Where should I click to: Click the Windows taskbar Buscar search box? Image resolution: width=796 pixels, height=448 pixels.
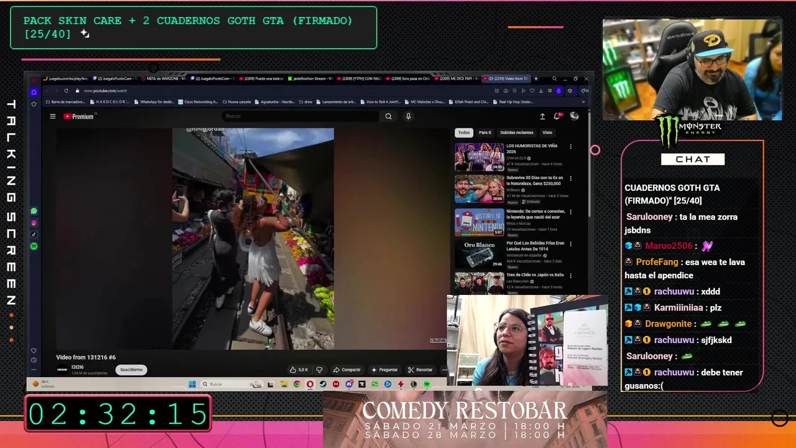coord(231,384)
